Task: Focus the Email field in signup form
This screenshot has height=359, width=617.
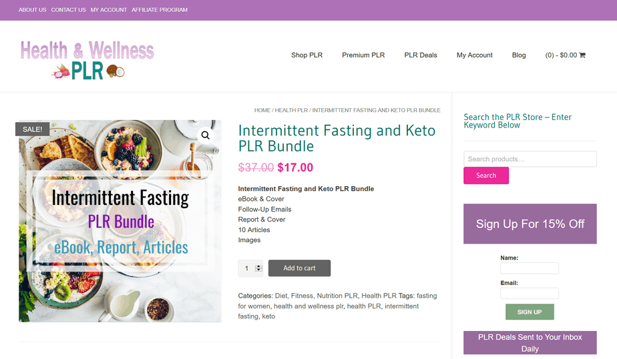Action: [530, 294]
